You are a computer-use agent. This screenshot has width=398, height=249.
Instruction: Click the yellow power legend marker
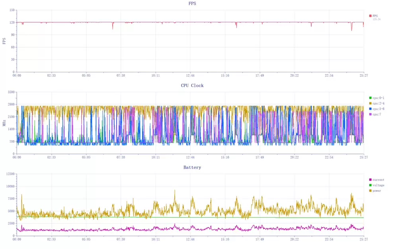[371, 191]
